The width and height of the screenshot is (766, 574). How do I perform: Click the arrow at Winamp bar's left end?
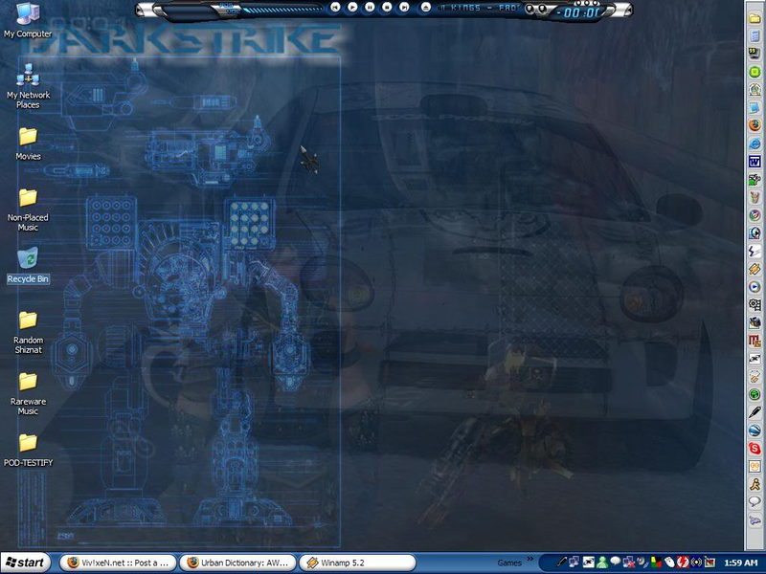(x=140, y=10)
